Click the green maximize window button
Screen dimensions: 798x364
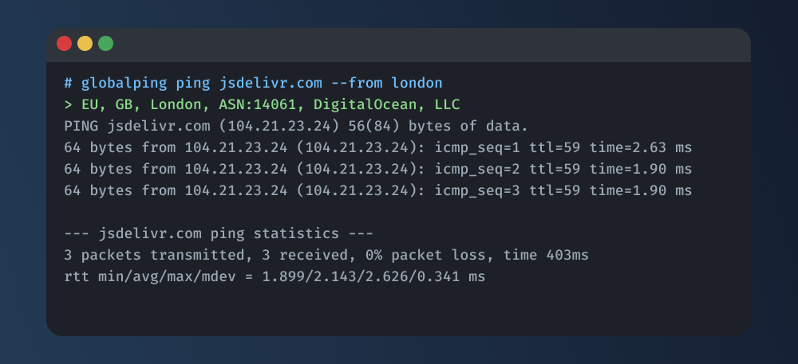105,44
